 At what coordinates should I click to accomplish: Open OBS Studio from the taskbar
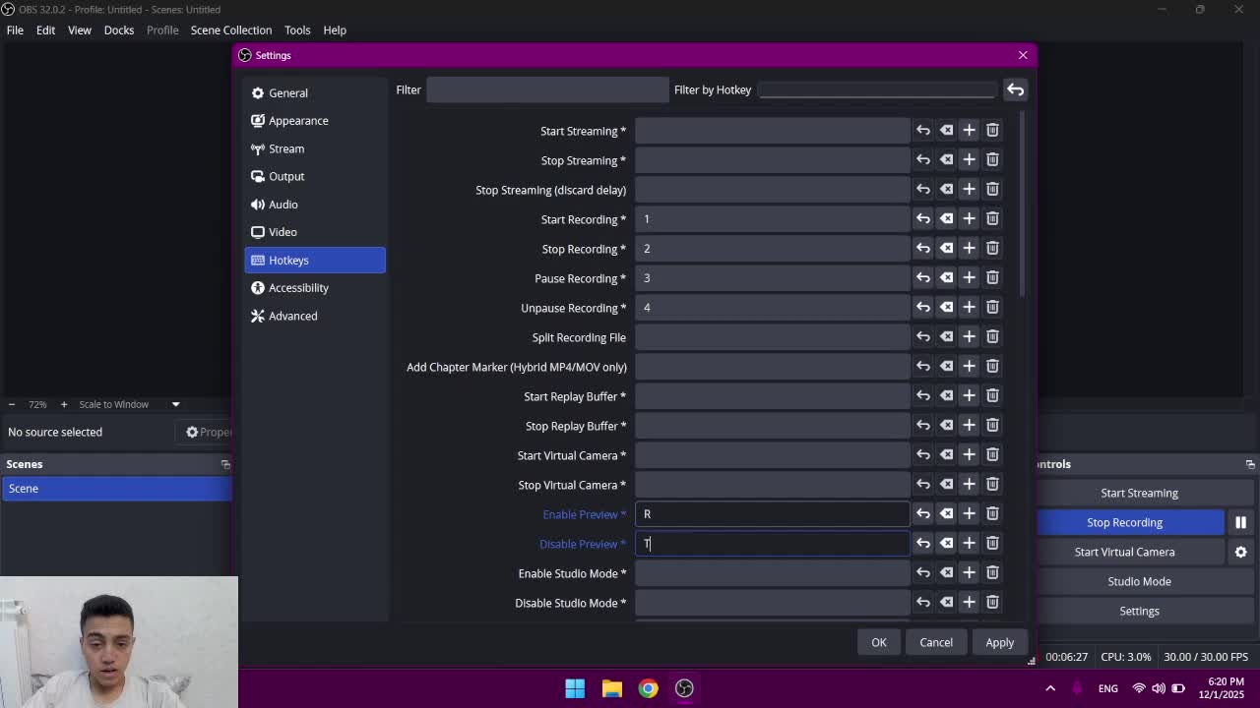[683, 688]
